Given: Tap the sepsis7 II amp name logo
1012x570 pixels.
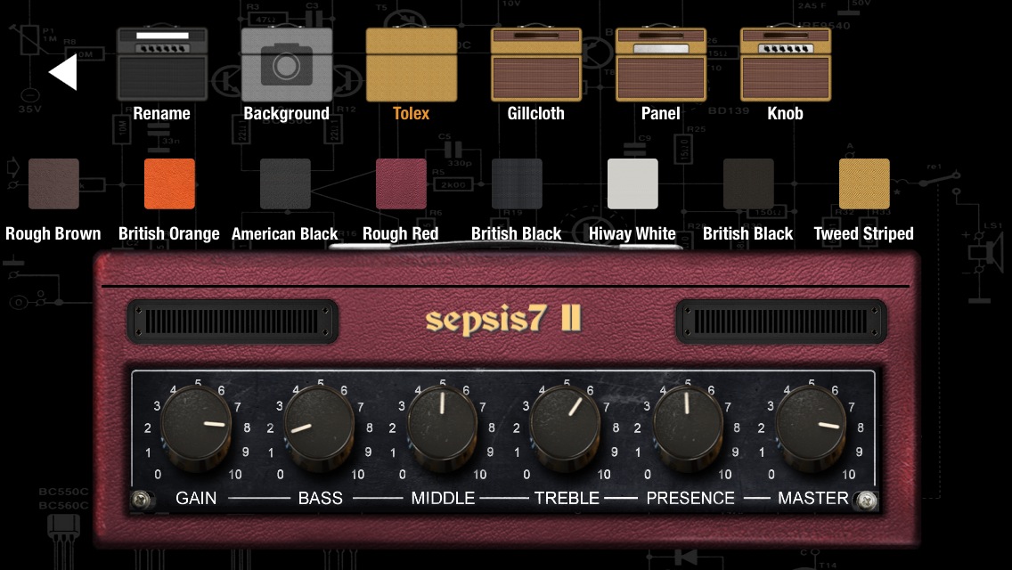Looking at the screenshot, I should point(504,320).
